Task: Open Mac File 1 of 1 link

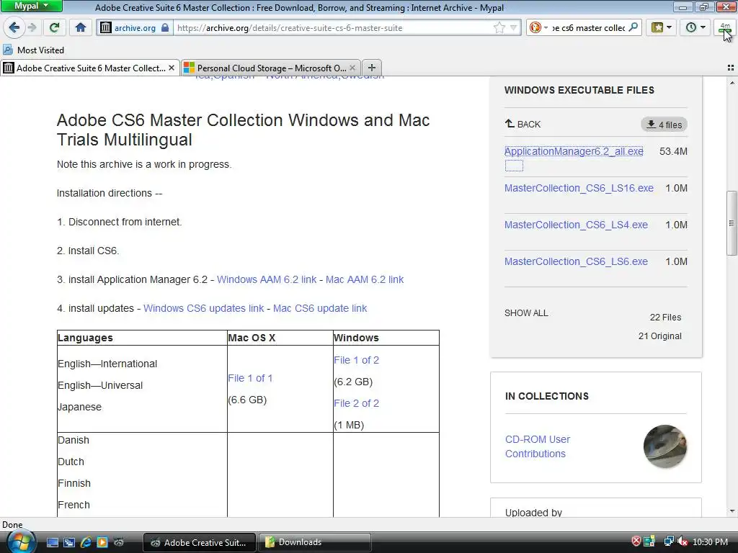Action: [x=250, y=378]
